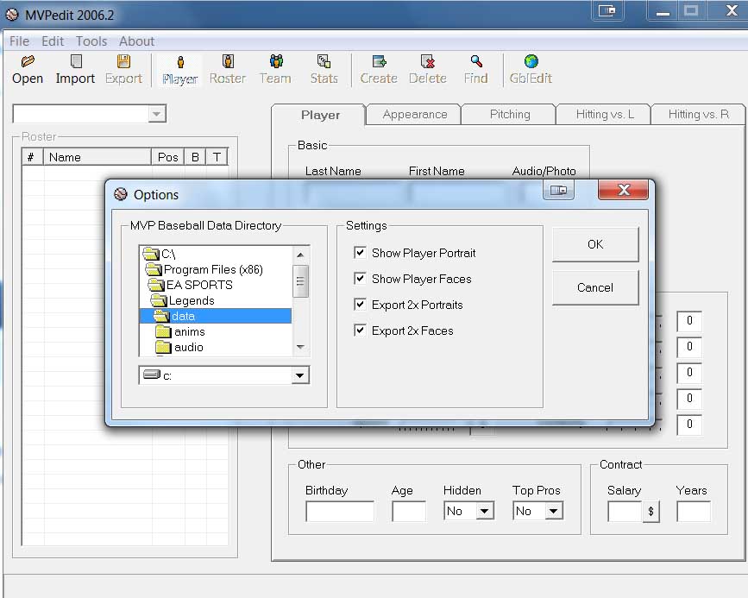Click OK in Options dialog
Image resolution: width=748 pixels, height=598 pixels.
pyautogui.click(x=595, y=244)
